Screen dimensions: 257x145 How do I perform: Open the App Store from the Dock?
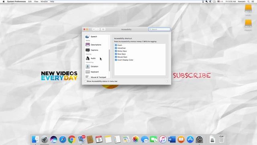click(x=190, y=139)
